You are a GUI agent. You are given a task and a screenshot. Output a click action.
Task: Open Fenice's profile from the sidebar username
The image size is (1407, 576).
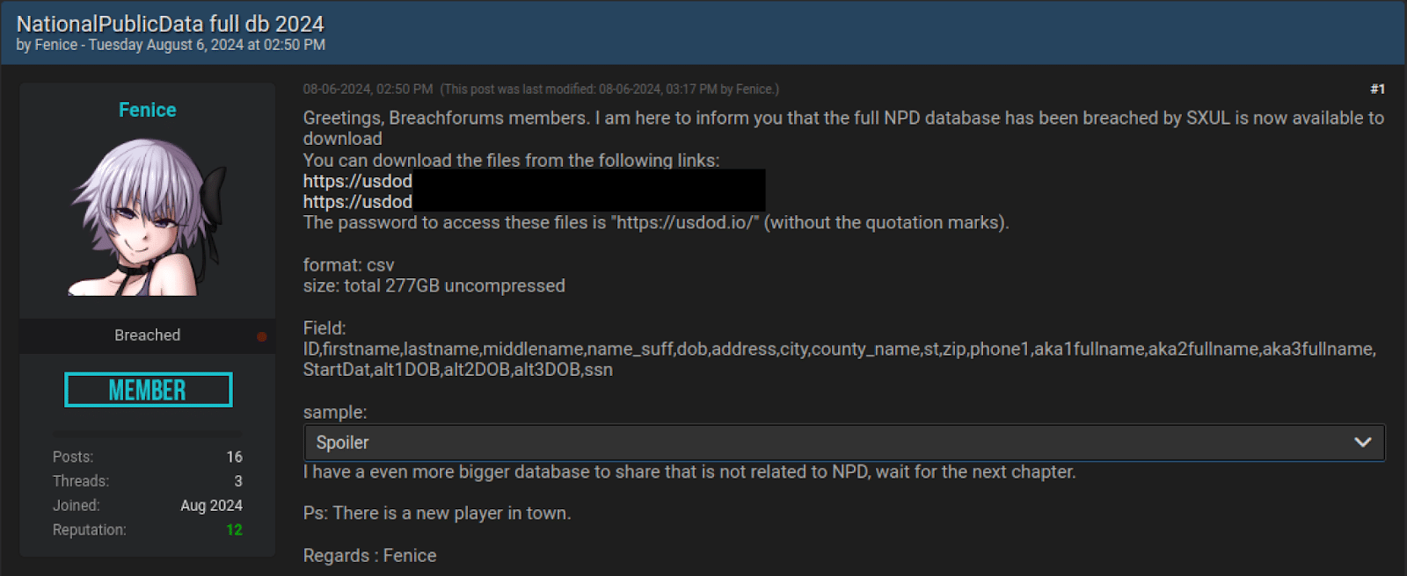(x=147, y=109)
